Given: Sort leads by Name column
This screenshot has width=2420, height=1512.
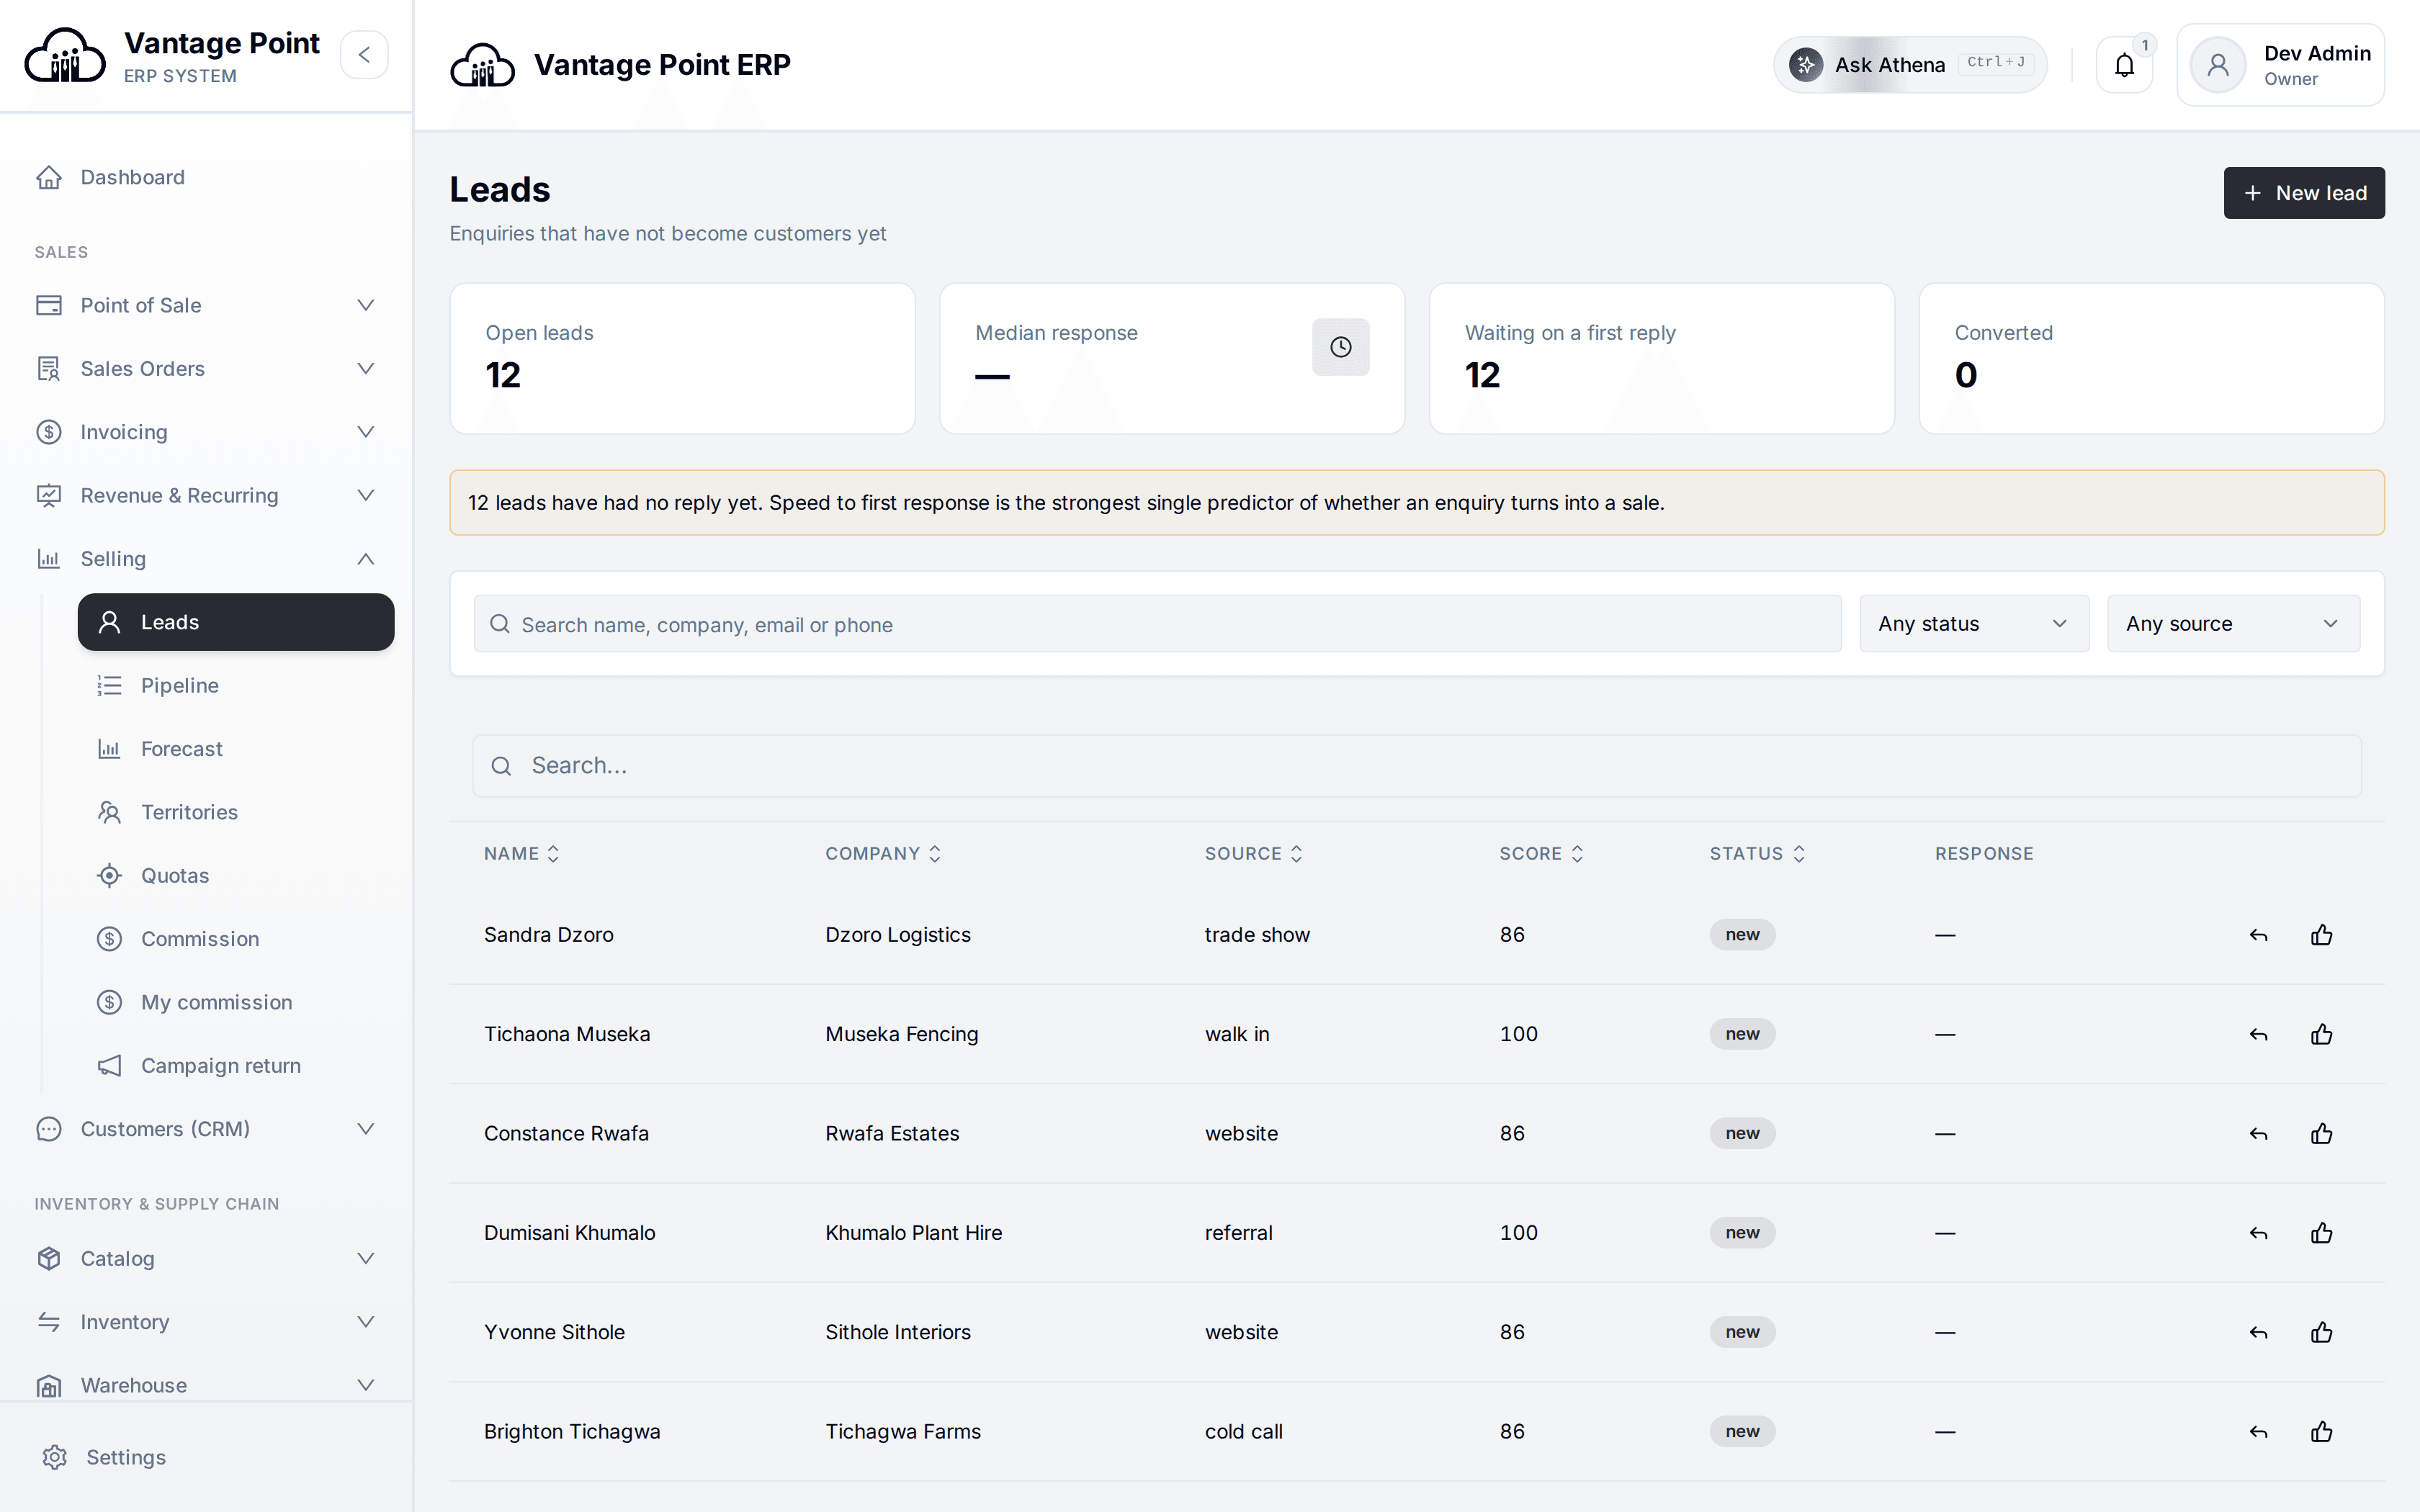Looking at the screenshot, I should click(x=521, y=853).
